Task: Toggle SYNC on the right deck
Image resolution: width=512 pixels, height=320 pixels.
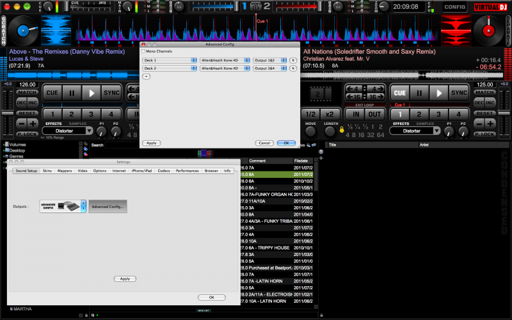Action: click(x=458, y=93)
